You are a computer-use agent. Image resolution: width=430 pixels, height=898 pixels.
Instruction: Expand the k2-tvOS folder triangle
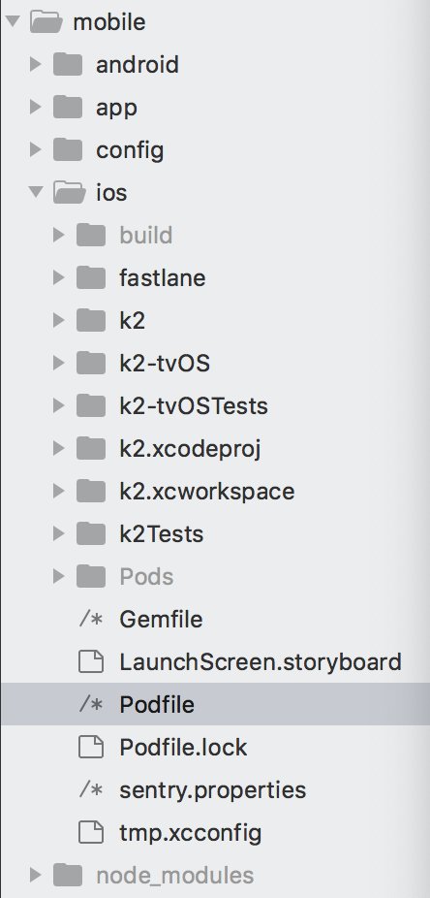point(58,363)
